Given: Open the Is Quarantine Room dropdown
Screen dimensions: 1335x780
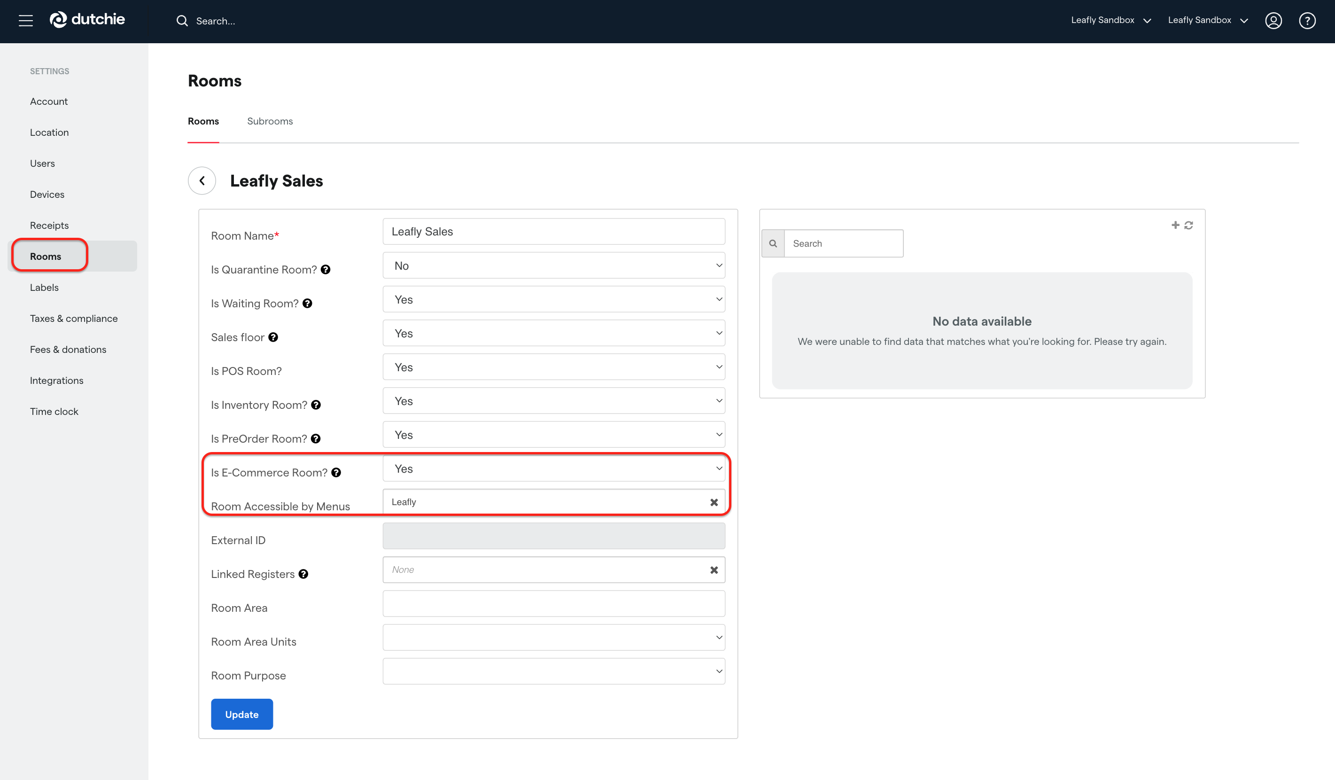Looking at the screenshot, I should (554, 265).
